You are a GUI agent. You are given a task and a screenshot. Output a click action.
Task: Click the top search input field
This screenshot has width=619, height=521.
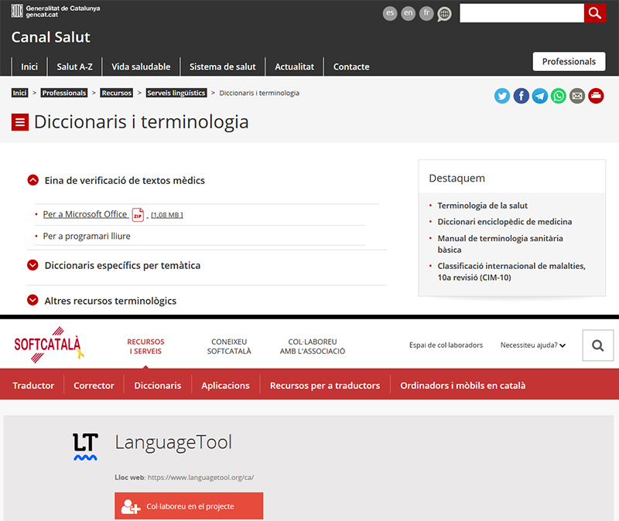tap(522, 13)
